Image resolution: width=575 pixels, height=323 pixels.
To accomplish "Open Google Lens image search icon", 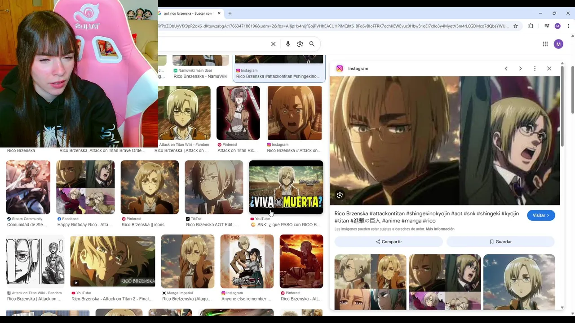I will pyautogui.click(x=300, y=44).
